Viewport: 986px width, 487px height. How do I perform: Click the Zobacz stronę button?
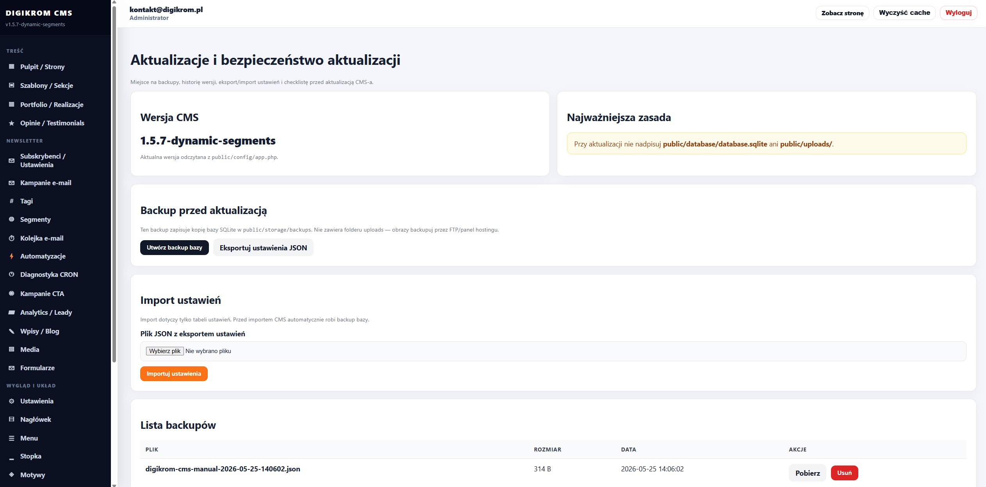pos(842,13)
